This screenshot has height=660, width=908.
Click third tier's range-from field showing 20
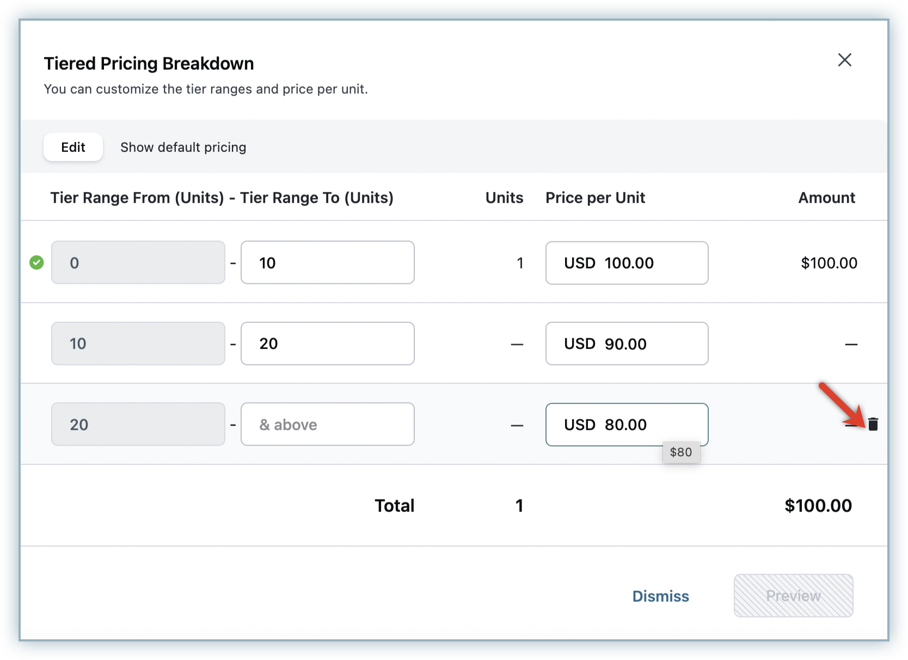pos(138,425)
